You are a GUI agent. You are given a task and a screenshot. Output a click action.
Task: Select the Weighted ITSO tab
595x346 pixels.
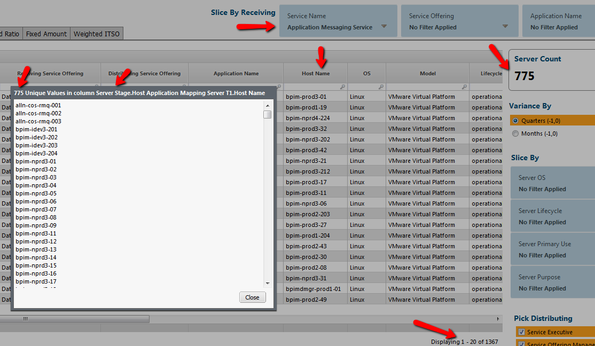(96, 33)
